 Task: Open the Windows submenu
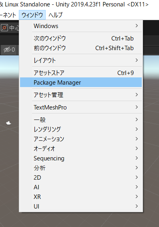pos(81,26)
